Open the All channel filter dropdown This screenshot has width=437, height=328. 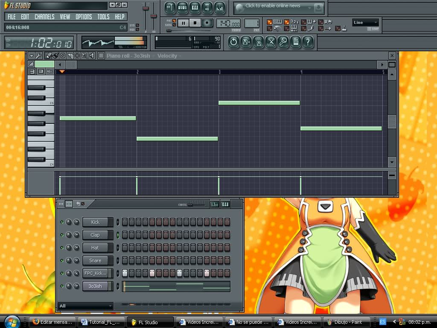85,306
